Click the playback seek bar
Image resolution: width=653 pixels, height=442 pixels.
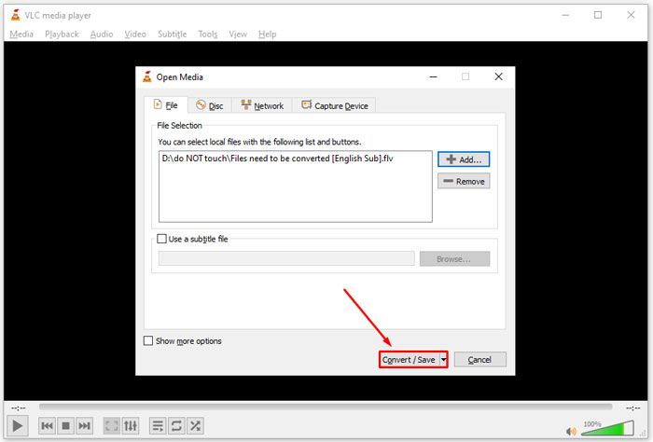pos(326,407)
